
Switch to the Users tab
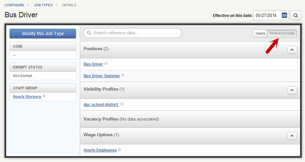(x=260, y=33)
